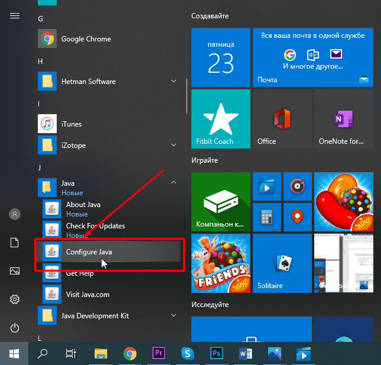
Task: Open the Solitaire tile
Action: point(282,262)
